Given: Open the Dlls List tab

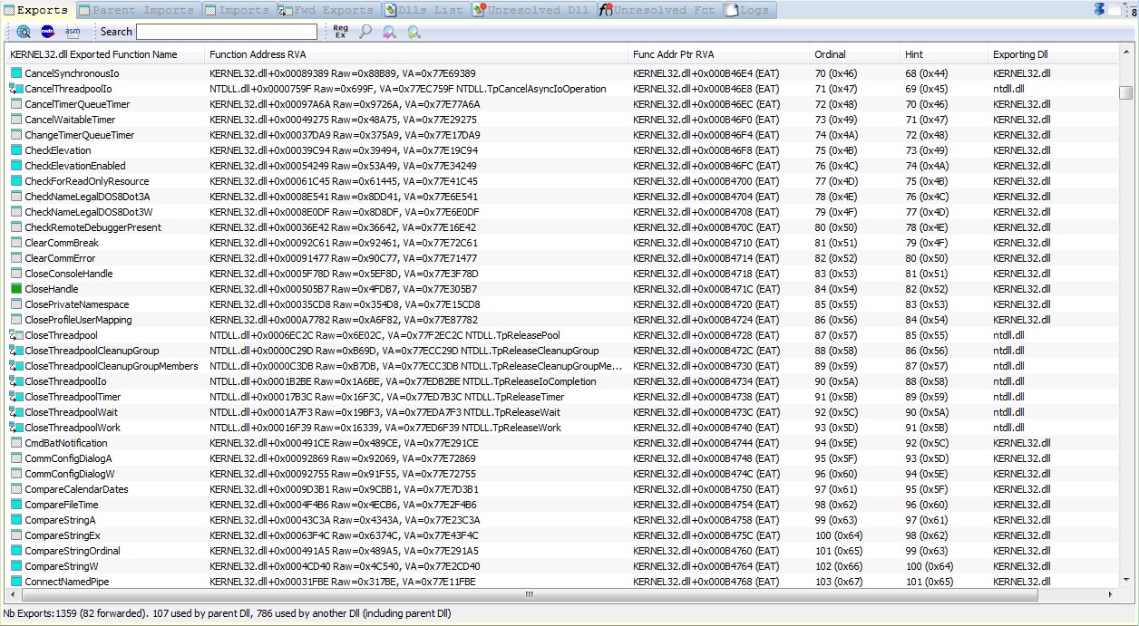Looking at the screenshot, I should coord(425,10).
